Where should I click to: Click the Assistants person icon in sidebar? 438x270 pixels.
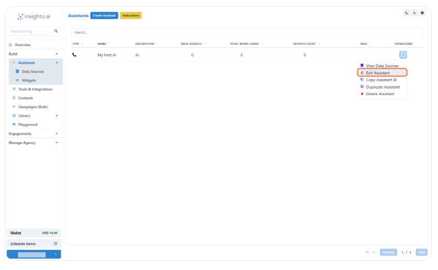click(14, 63)
